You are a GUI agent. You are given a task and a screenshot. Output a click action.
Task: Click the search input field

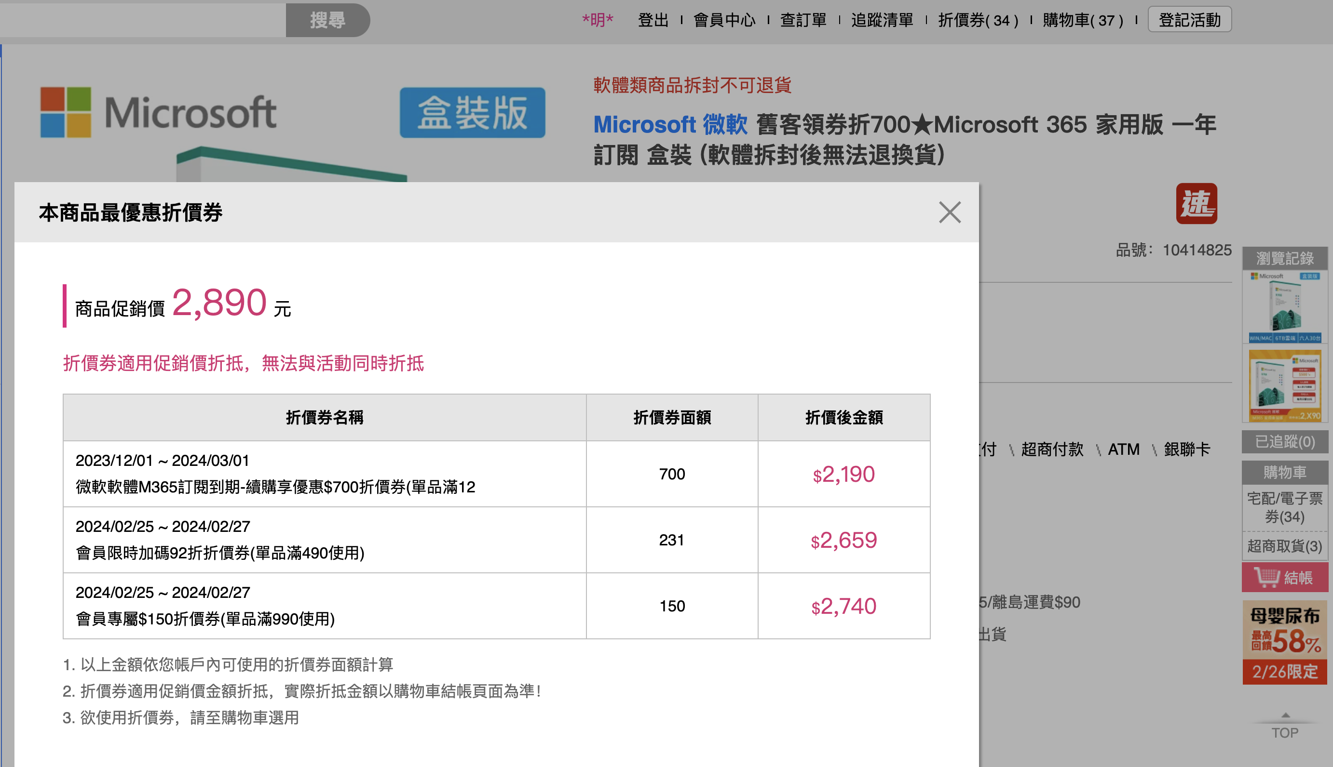pyautogui.click(x=142, y=20)
